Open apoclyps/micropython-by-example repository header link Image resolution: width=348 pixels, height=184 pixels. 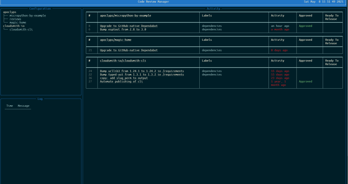pos(125,15)
